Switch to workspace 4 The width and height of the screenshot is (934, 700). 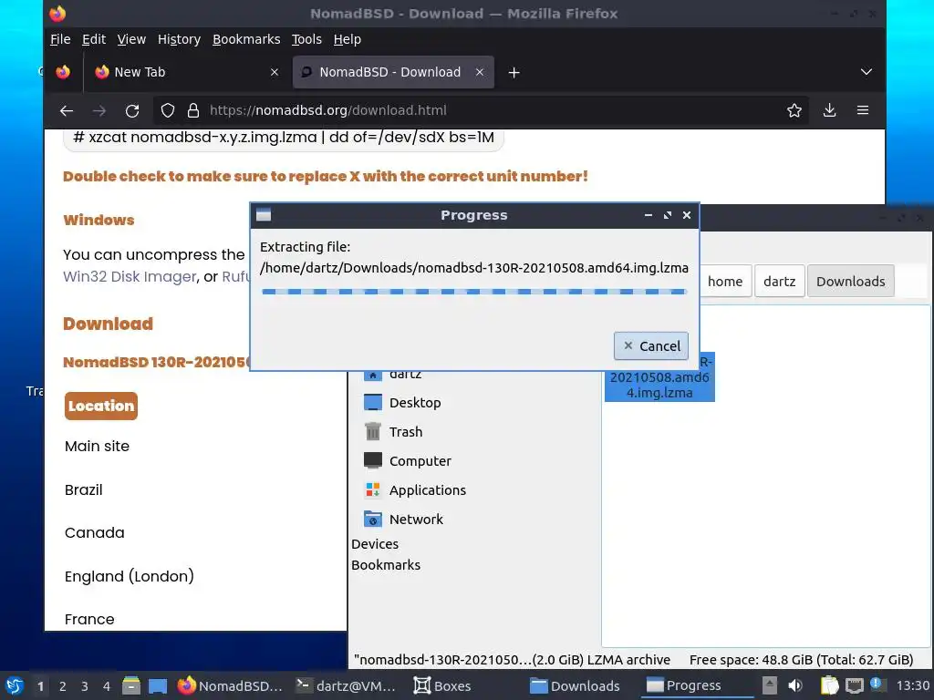tap(107, 686)
